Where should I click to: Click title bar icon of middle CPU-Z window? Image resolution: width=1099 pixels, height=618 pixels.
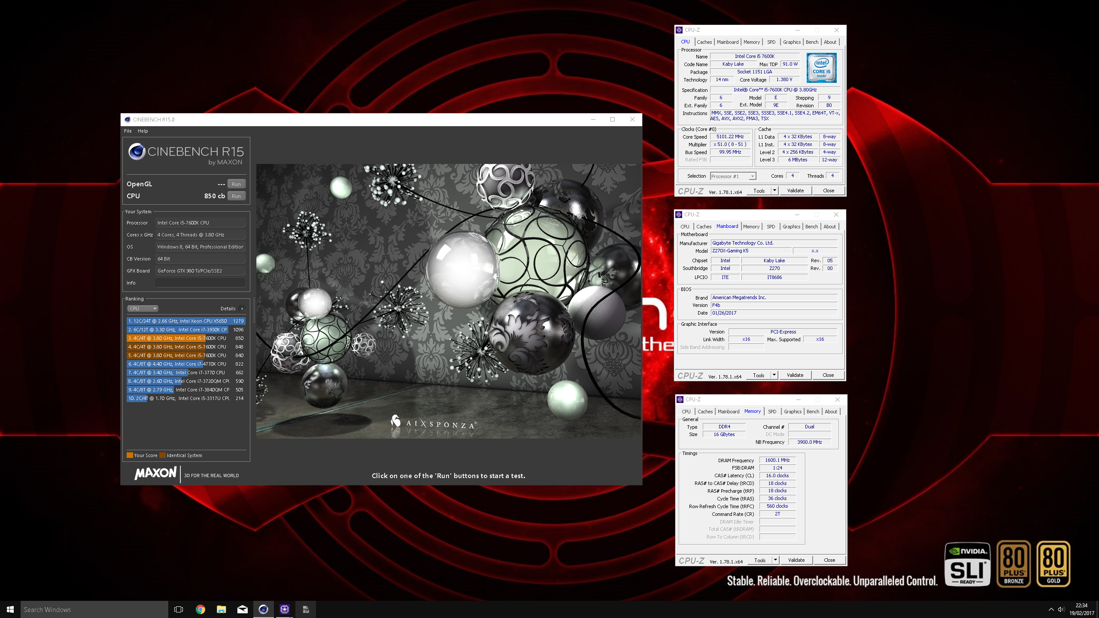pos(679,215)
